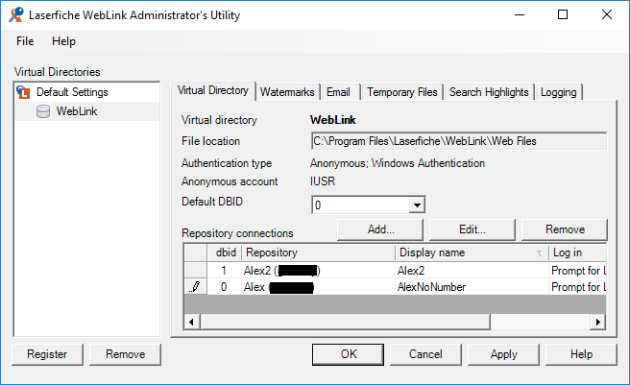Image resolution: width=630 pixels, height=385 pixels.
Task: Select Default Settings in the tree
Action: coord(72,92)
